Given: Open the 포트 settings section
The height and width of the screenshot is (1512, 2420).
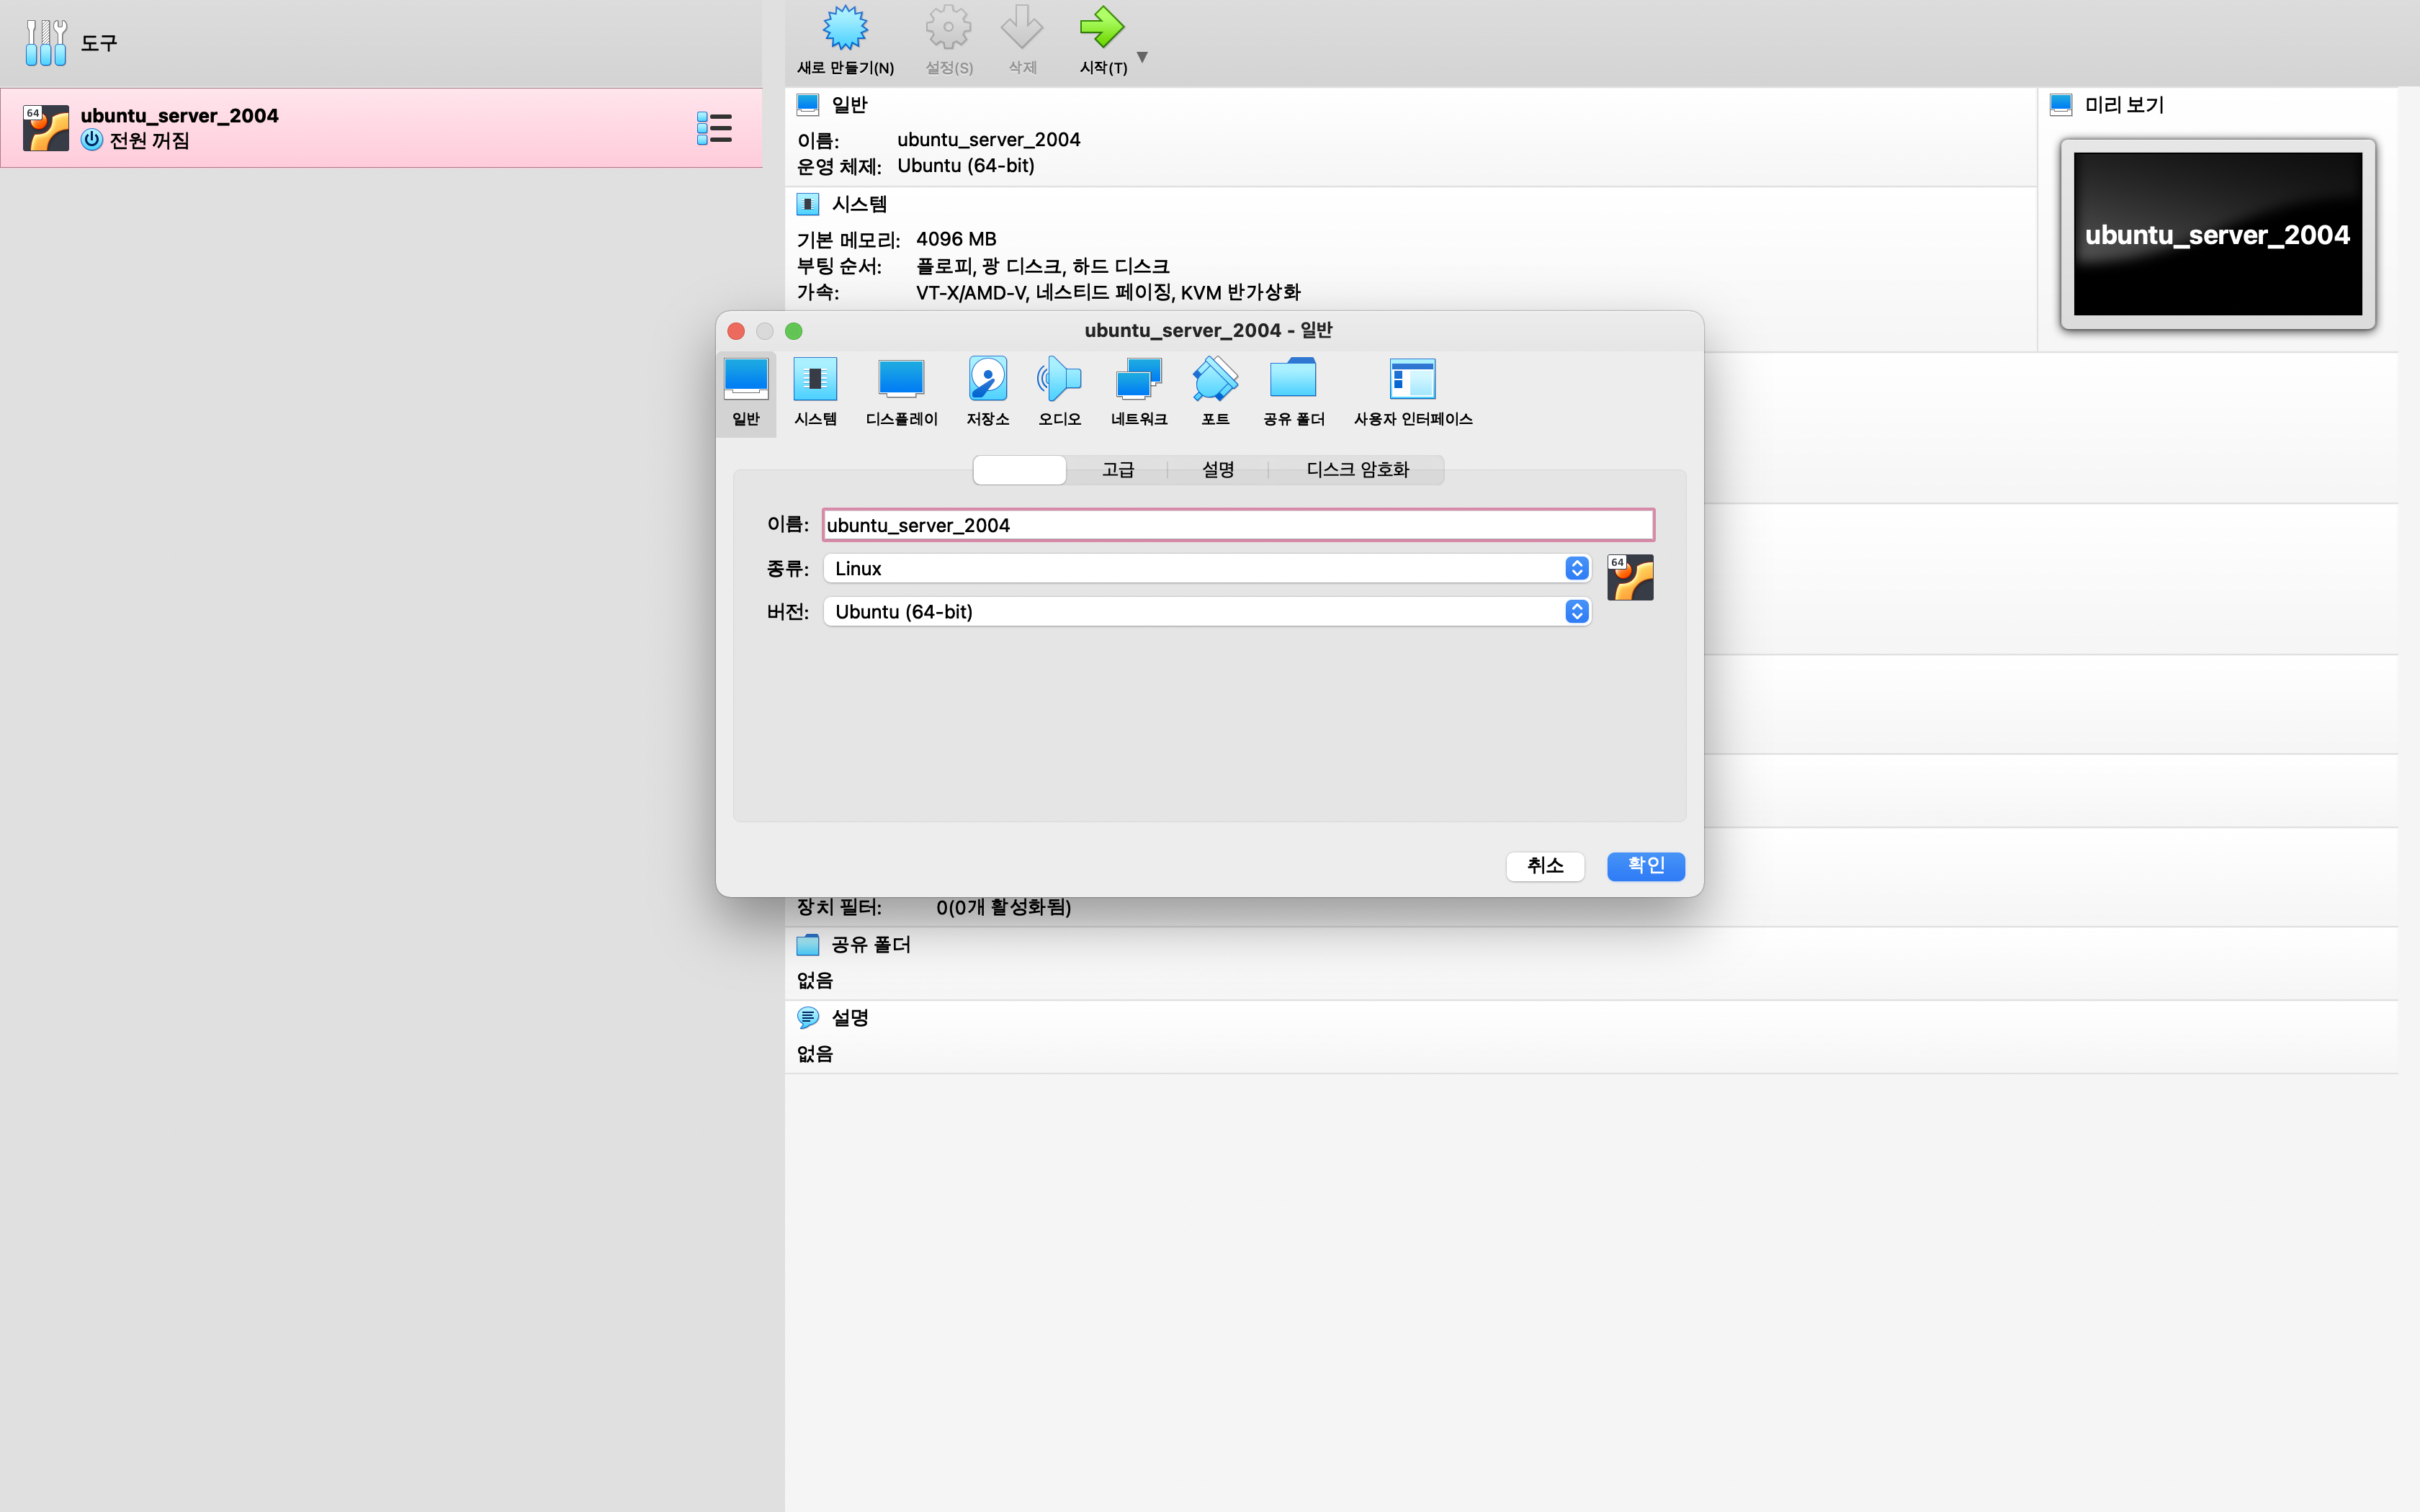Looking at the screenshot, I should pyautogui.click(x=1215, y=392).
